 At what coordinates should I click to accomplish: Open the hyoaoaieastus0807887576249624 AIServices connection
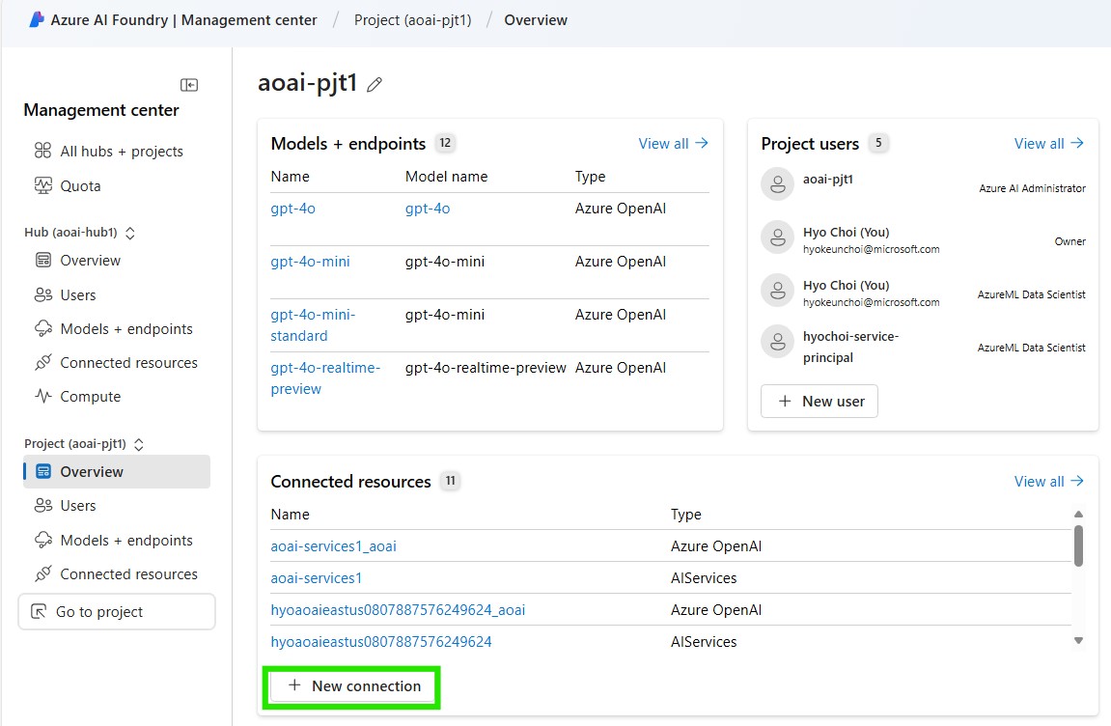[x=381, y=642]
